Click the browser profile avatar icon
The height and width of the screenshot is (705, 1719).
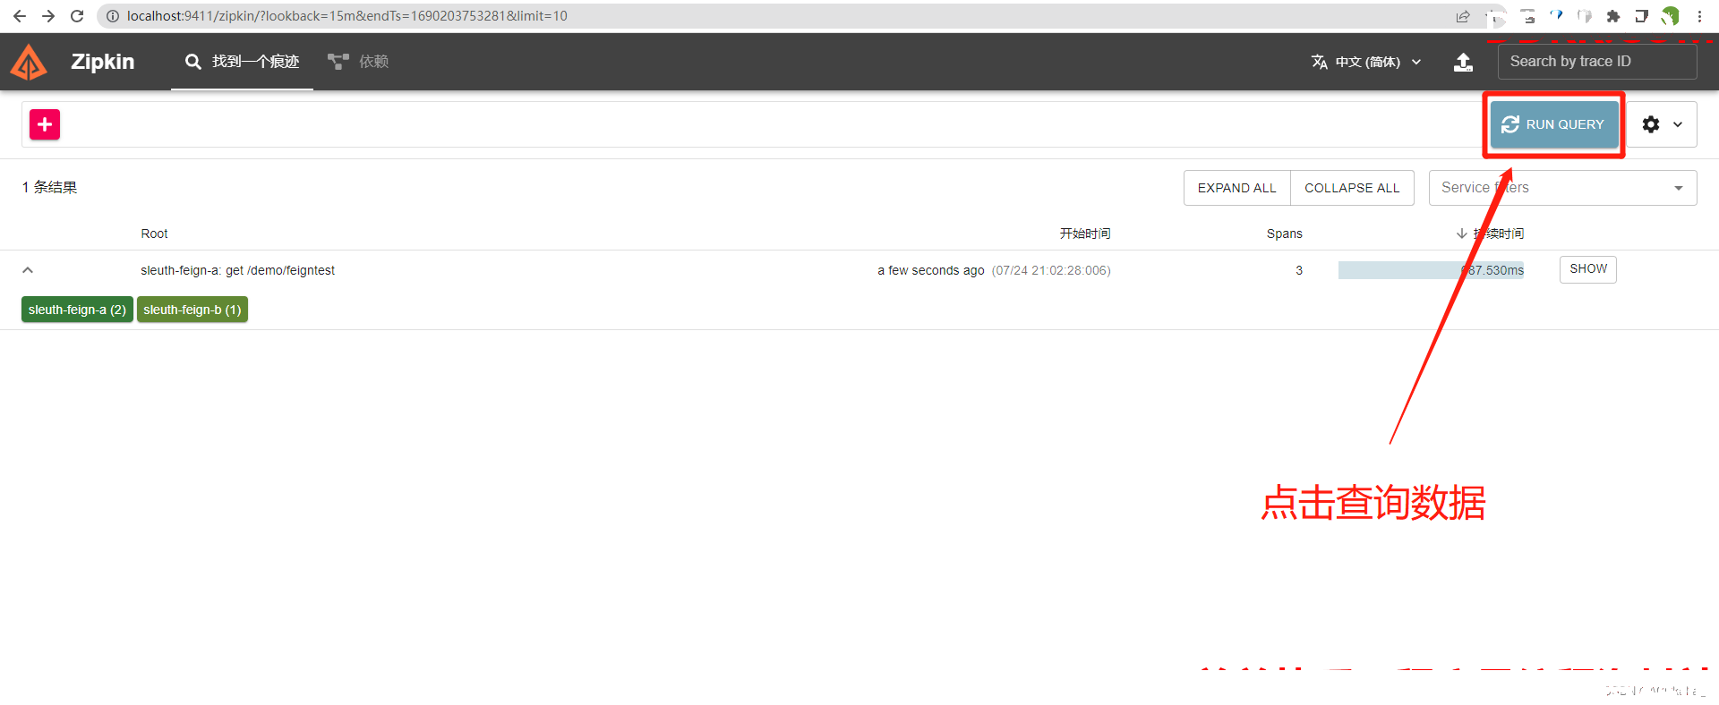pos(1670,16)
